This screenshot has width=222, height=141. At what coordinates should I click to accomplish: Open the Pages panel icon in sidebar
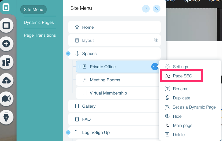click(6, 7)
